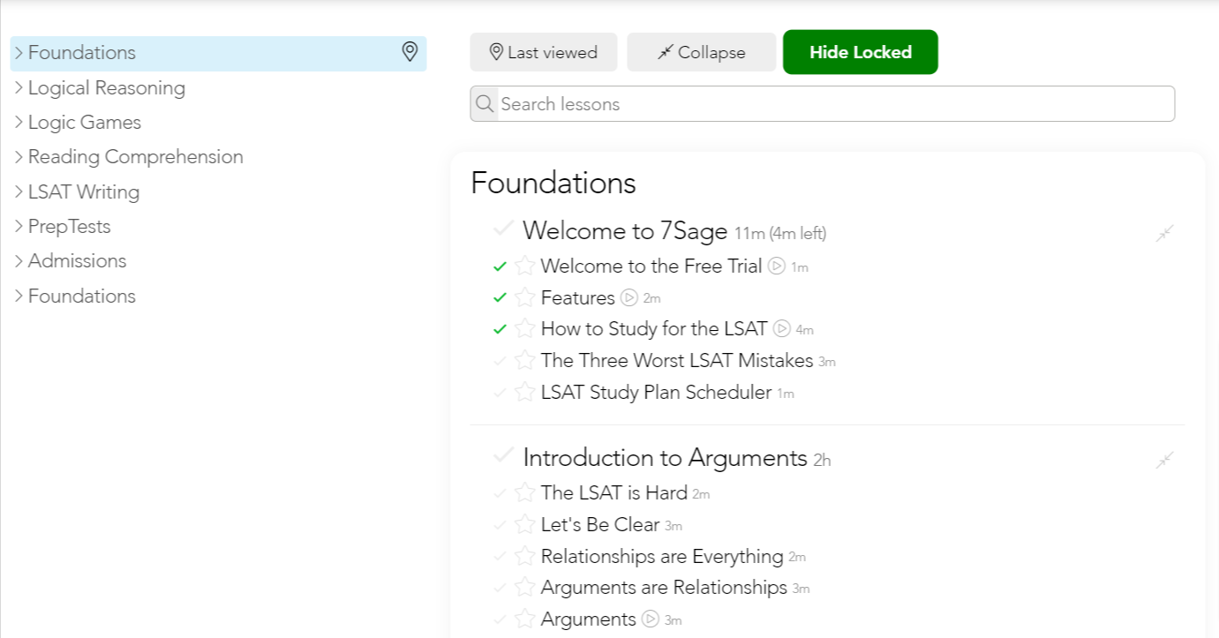Expand the Logic Games section chevron
The image size is (1219, 638).
(19, 123)
